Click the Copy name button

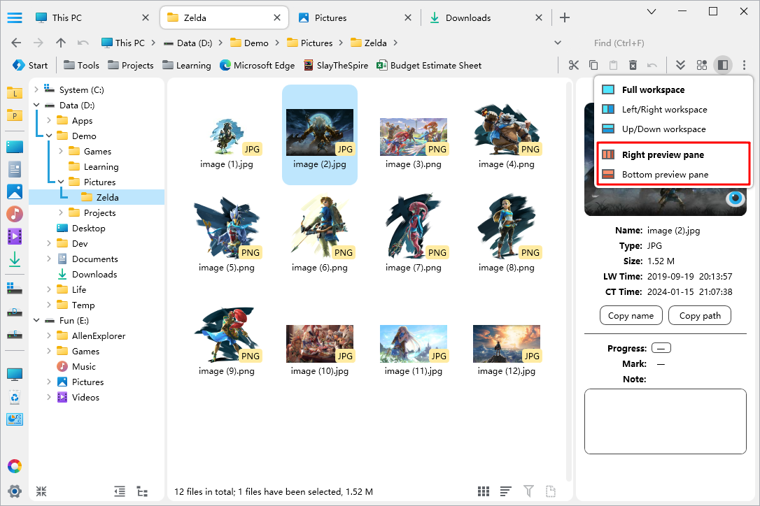tap(631, 315)
